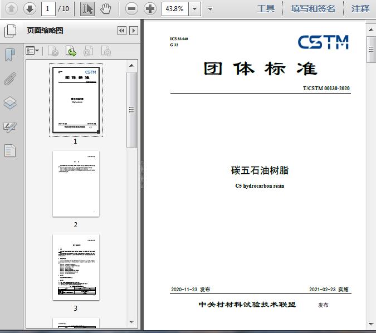Open the signatures panel icon
The height and width of the screenshot is (333, 376).
[10, 127]
